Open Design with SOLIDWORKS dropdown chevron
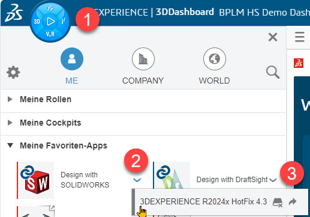Viewport: 310px width, 217px height. point(137,180)
